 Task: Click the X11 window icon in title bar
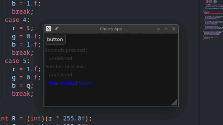click(x=48, y=29)
